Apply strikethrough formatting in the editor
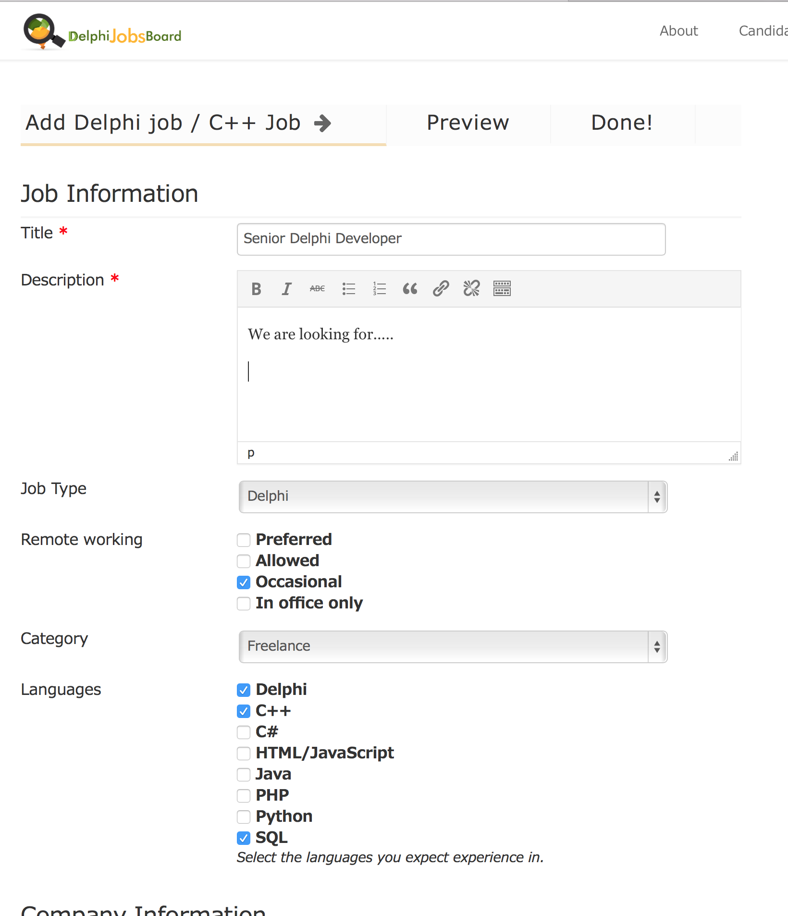This screenshot has width=788, height=916. click(x=317, y=288)
